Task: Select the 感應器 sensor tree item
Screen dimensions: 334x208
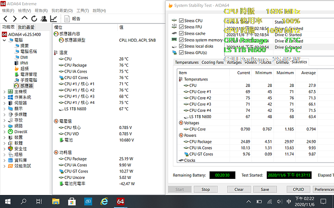Action: 26,86
